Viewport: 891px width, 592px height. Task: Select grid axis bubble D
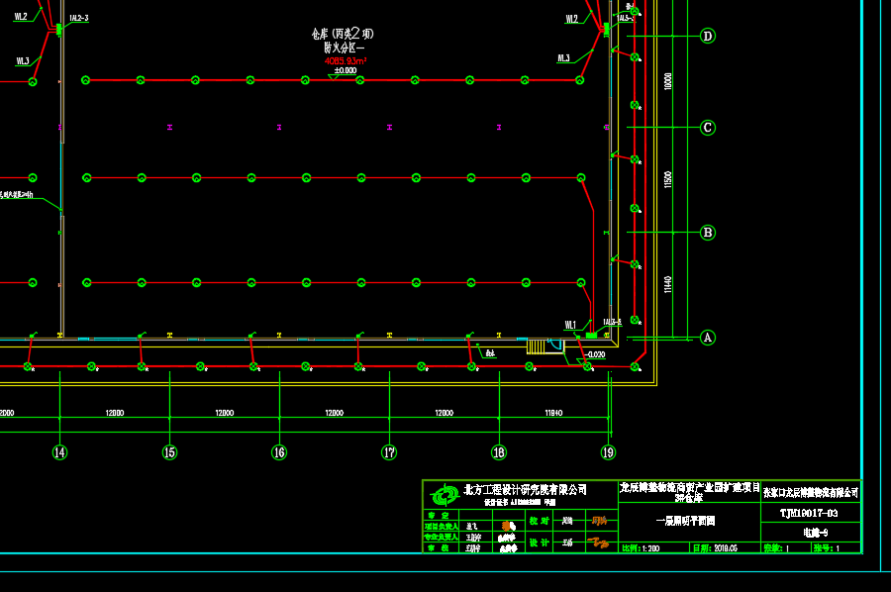pos(707,37)
